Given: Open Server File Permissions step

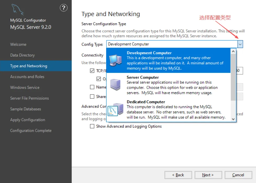Looking at the screenshot, I should coord(29,98).
